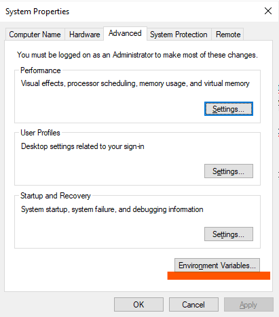The height and width of the screenshot is (317, 279).
Task: Open Performance Settings button
Action: click(x=229, y=109)
